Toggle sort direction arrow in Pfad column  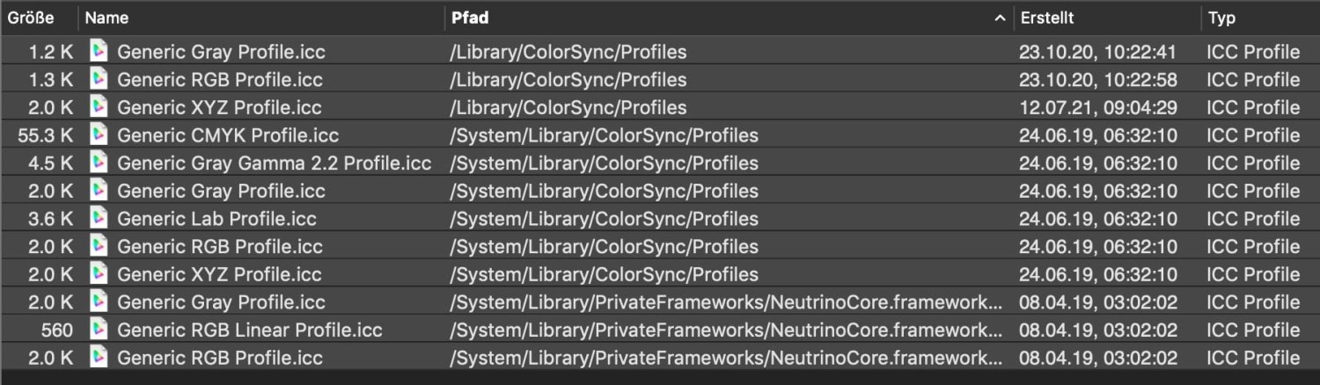coord(999,18)
